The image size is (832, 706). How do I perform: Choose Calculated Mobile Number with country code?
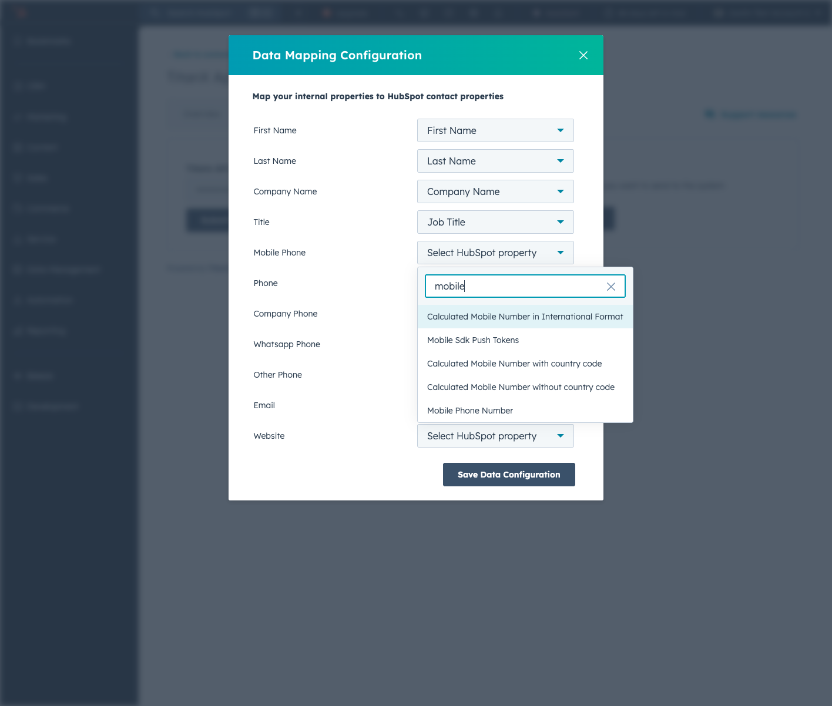[525, 364]
